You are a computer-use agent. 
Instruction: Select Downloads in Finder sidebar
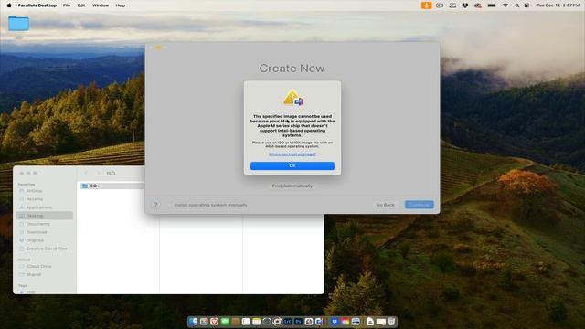tap(37, 232)
